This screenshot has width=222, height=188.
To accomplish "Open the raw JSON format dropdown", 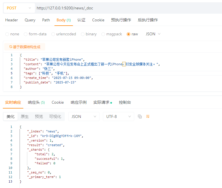I will pyautogui.click(x=153, y=34).
